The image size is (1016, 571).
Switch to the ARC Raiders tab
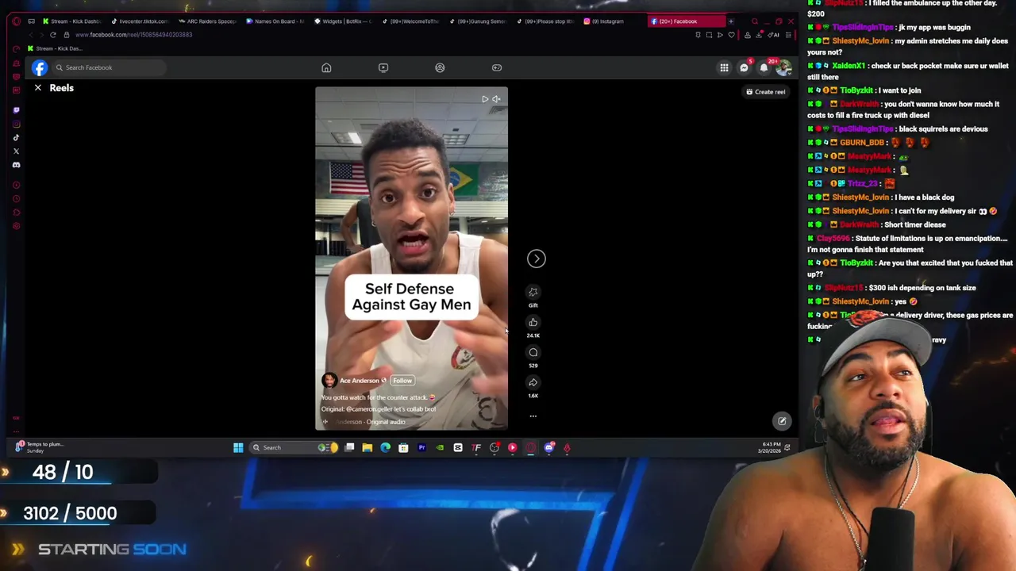click(209, 21)
